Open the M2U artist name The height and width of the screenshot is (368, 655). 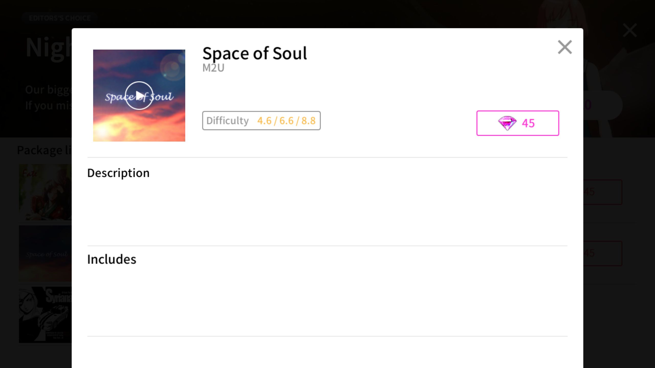[x=213, y=68]
